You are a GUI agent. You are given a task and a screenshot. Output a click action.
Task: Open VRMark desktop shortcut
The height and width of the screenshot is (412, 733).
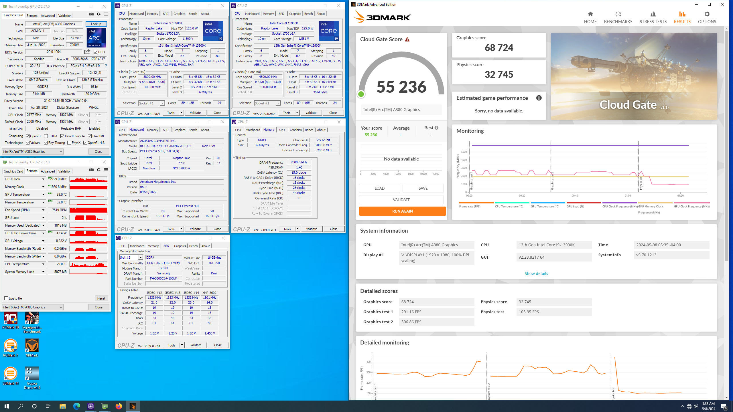click(x=32, y=348)
